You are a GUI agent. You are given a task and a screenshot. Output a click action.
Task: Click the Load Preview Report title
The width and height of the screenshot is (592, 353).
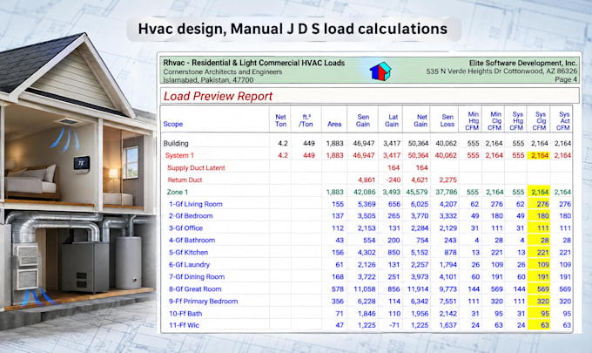coord(218,97)
